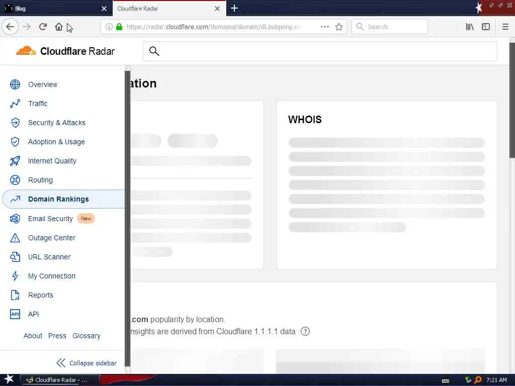
Task: Click the help question mark icon
Action: point(305,331)
